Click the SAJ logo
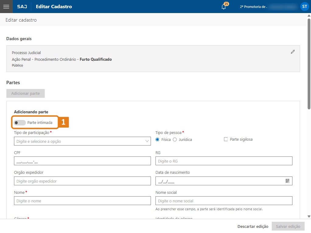Screen dimensions: 311x233 tap(22, 6)
